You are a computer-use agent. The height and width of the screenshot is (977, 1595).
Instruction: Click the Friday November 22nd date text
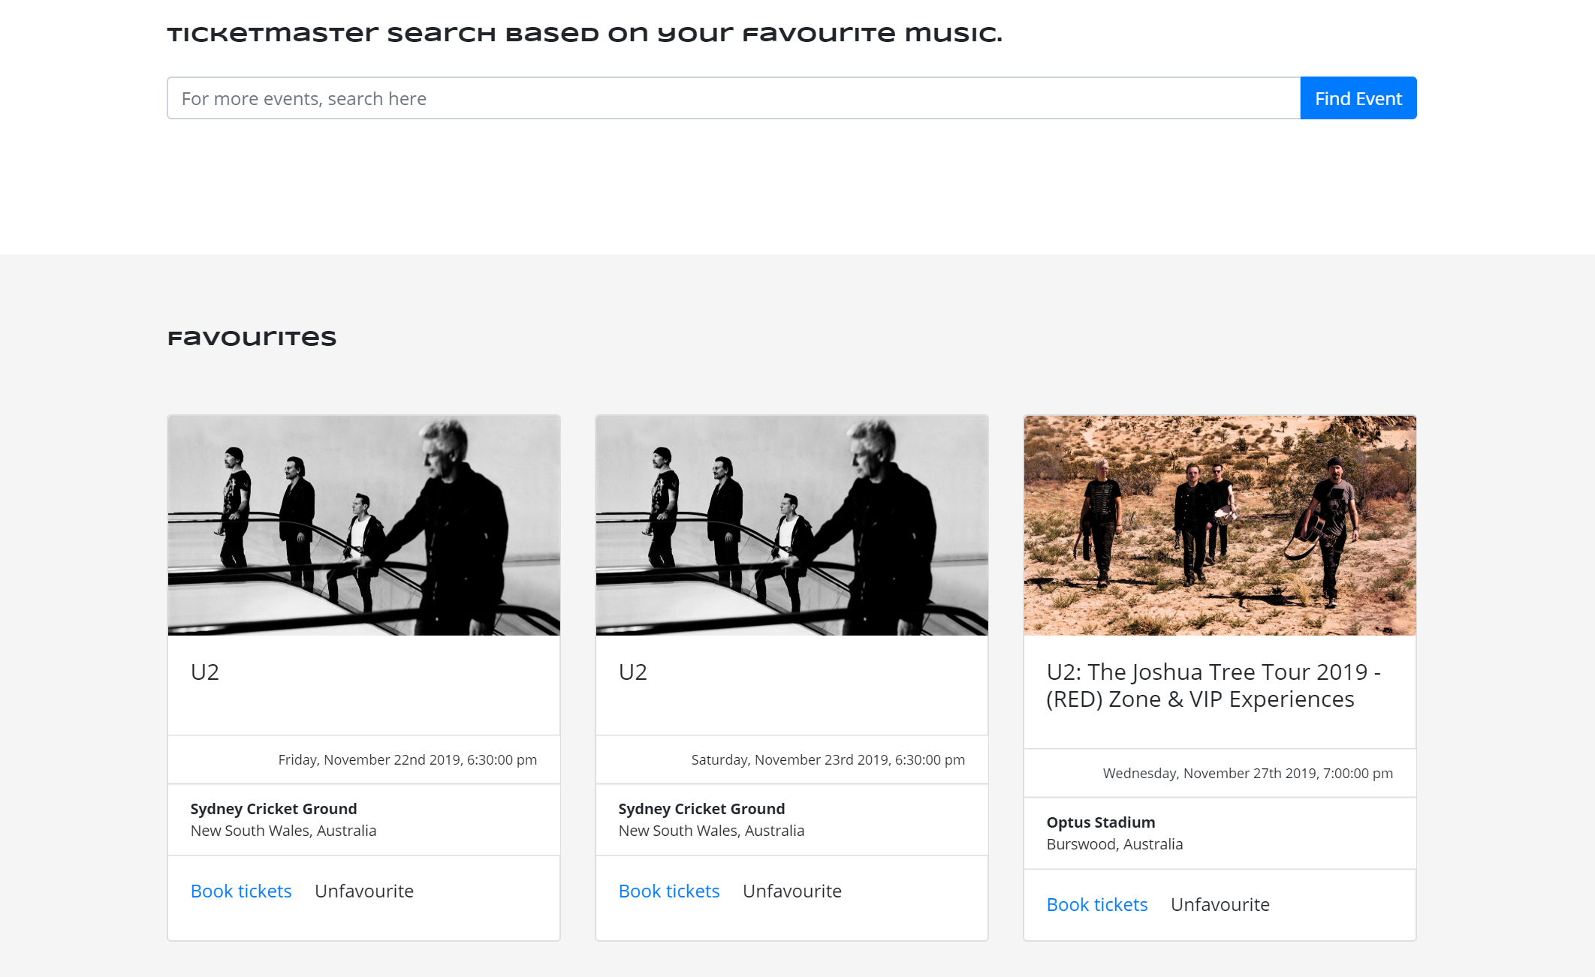[x=408, y=759]
